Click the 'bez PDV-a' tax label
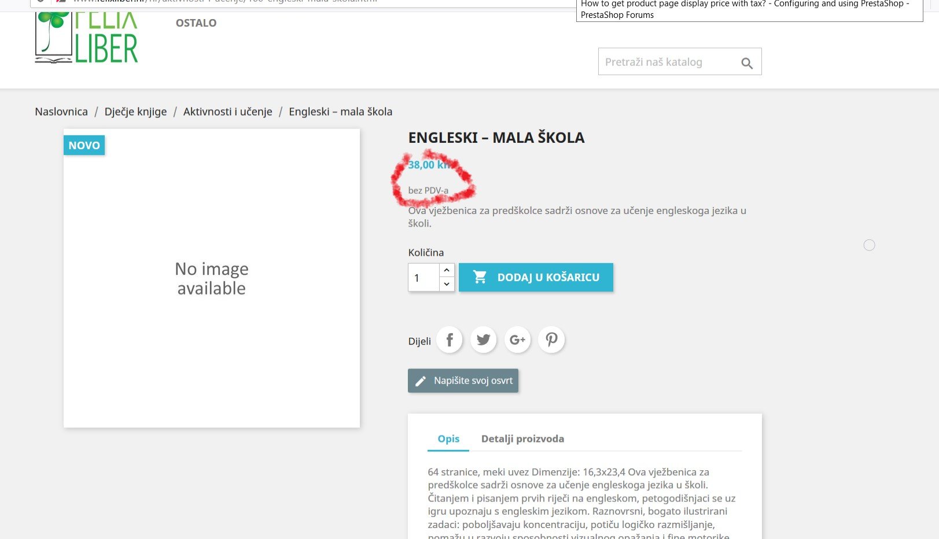 (428, 190)
